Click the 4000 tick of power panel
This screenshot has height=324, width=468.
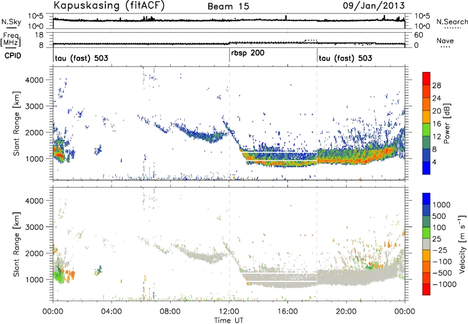pyautogui.click(x=34, y=80)
